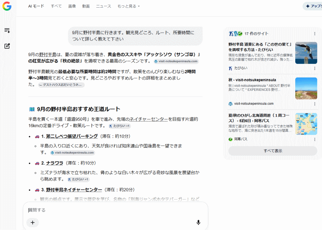Open the map thumbnail for 阿寒バス article
Viewport: 322px width, 230px height.
point(306,124)
